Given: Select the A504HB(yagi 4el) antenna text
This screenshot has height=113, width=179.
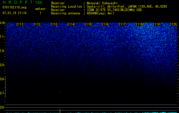Looking at the screenshot, I should (100, 13).
